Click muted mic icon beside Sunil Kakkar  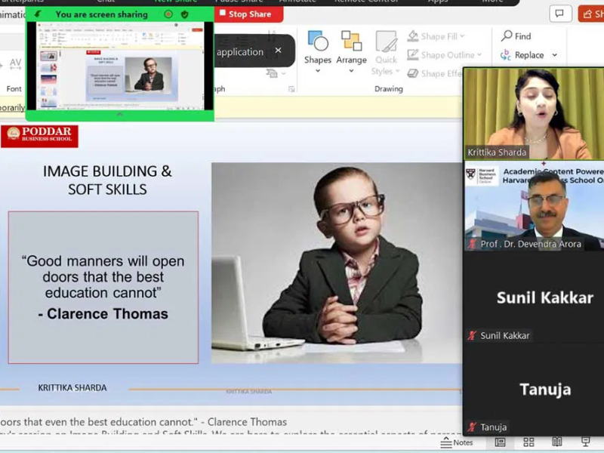coord(473,335)
